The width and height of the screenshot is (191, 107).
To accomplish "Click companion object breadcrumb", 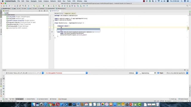I will (x=70, y=13).
